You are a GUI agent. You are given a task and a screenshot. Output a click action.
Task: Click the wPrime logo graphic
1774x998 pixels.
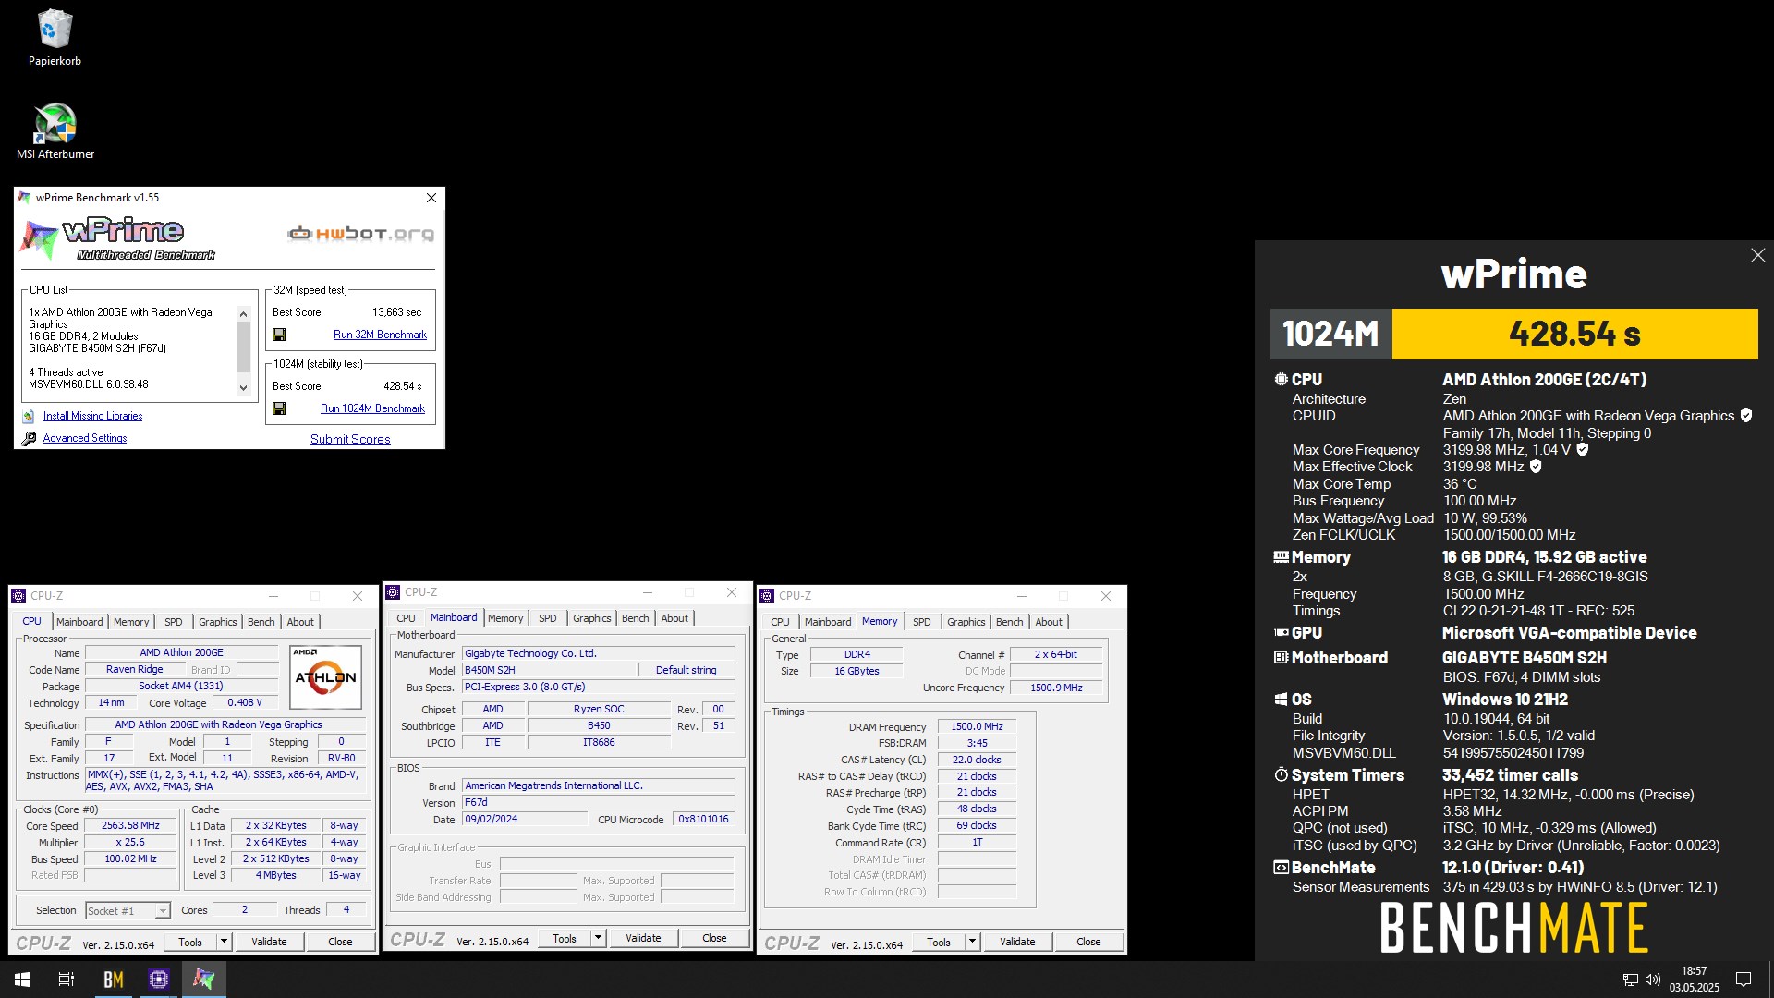(x=117, y=239)
